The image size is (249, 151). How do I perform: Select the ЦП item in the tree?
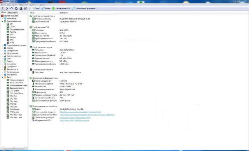tap(9, 24)
